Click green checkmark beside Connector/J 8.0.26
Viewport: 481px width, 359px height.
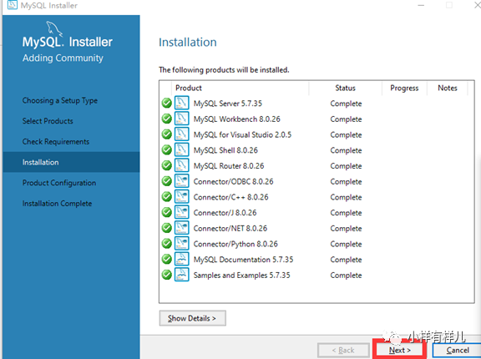tap(166, 213)
